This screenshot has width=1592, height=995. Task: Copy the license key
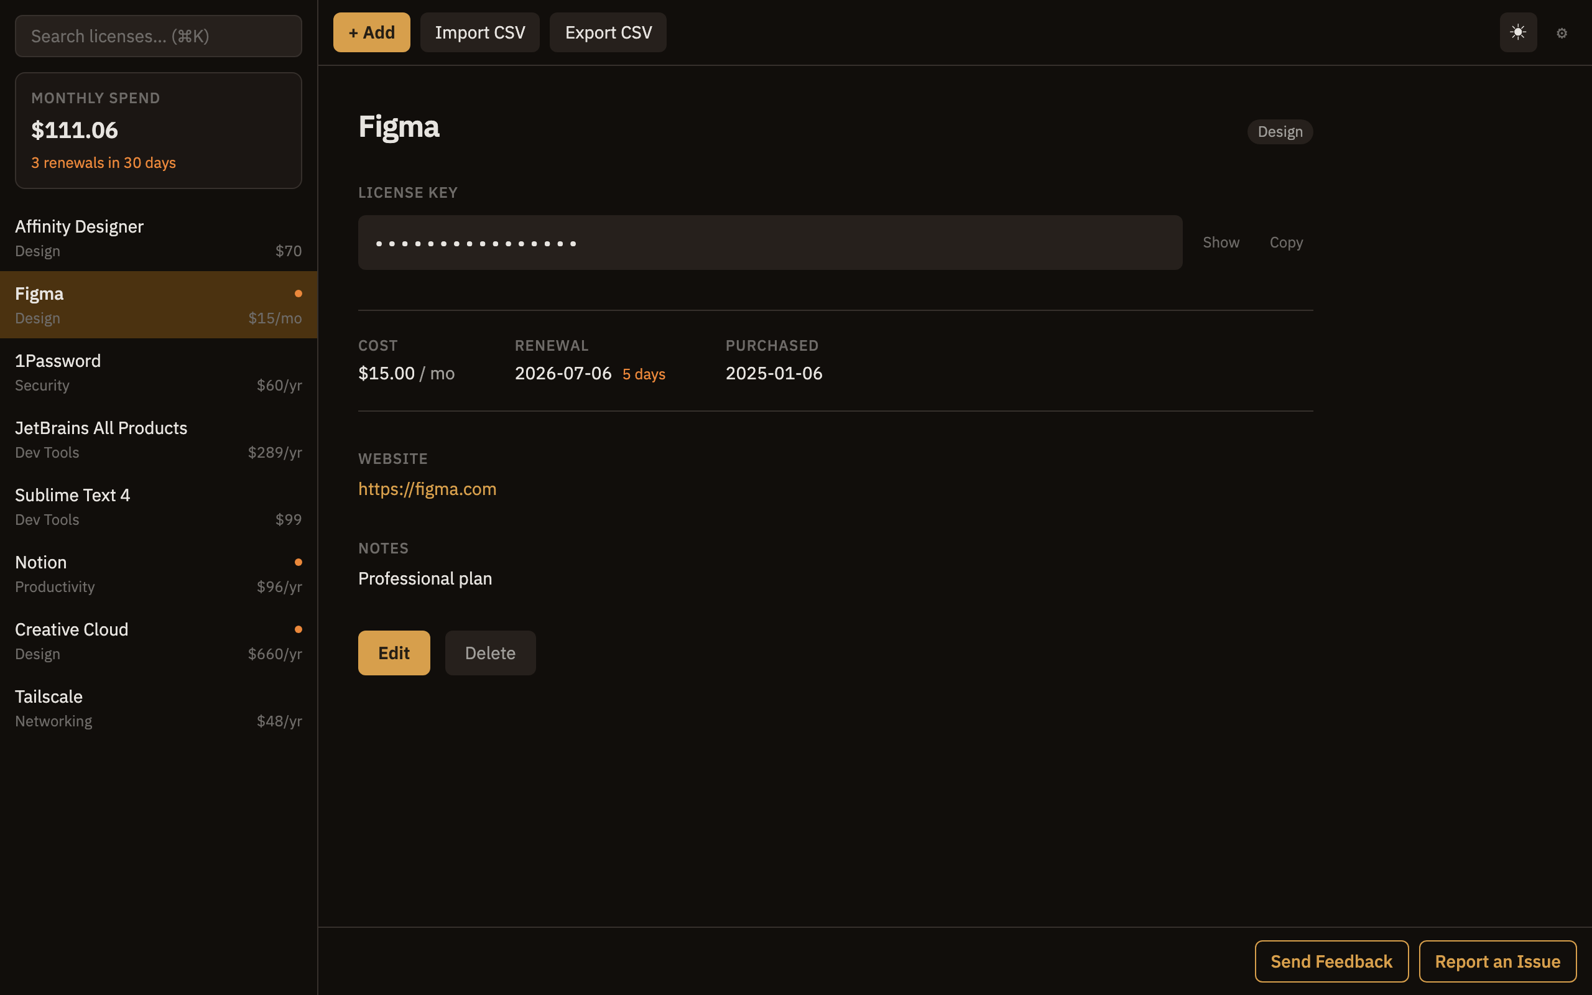(1286, 242)
